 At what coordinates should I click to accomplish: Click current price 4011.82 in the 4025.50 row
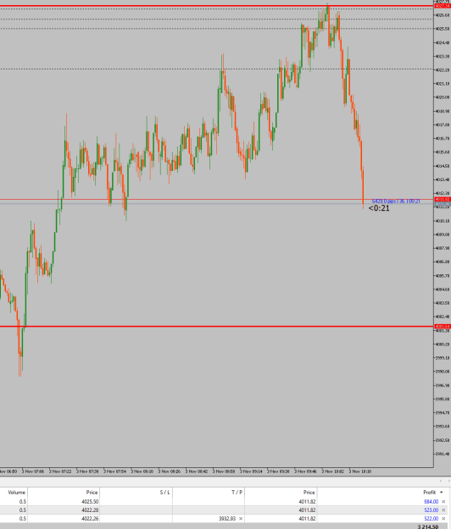pyautogui.click(x=307, y=502)
